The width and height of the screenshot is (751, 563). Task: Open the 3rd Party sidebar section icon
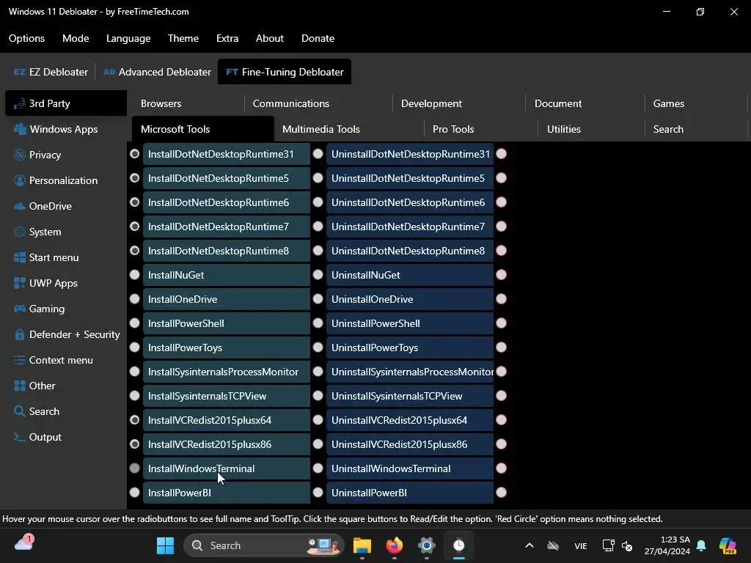[19, 103]
